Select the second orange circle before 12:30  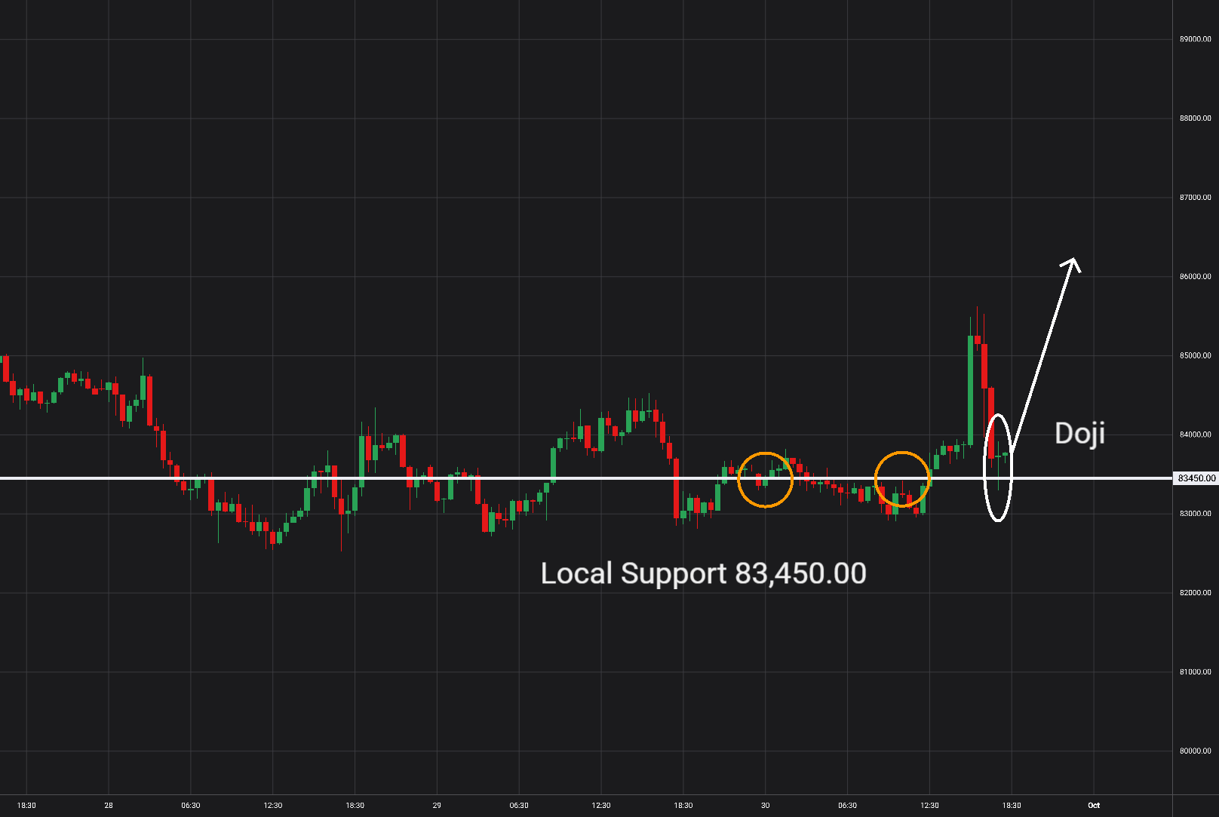902,479
